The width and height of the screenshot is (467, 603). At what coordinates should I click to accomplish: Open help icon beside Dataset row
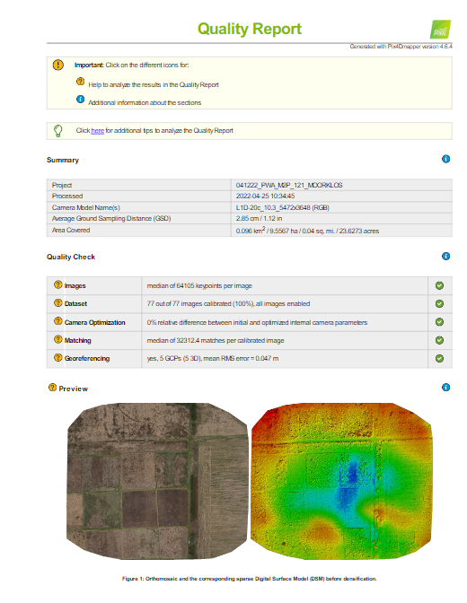coord(57,302)
